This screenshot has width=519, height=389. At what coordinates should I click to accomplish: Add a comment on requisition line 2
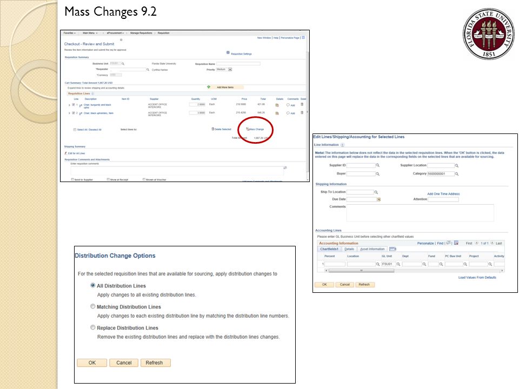(x=290, y=113)
